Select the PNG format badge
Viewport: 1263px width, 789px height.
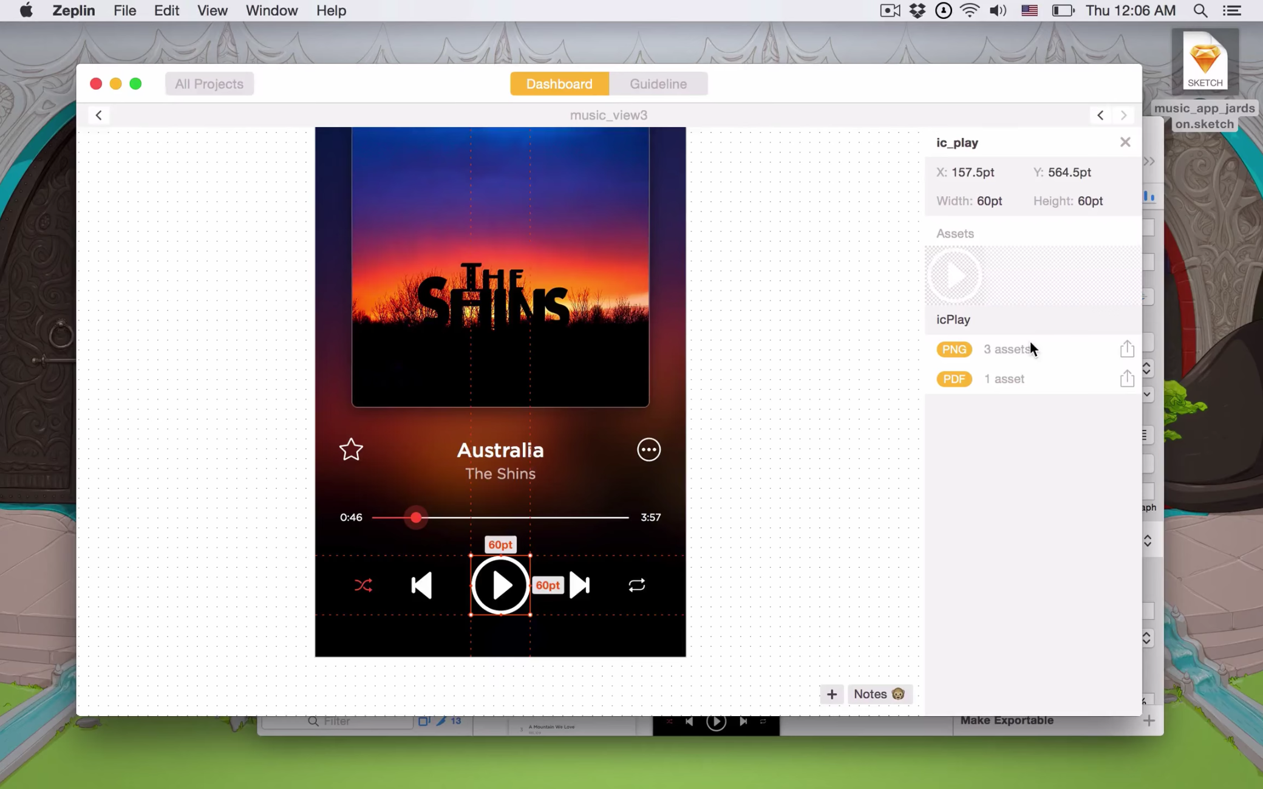[x=954, y=349]
